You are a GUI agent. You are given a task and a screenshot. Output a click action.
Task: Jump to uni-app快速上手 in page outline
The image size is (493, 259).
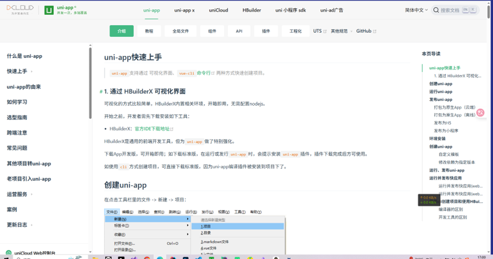pyautogui.click(x=445, y=68)
